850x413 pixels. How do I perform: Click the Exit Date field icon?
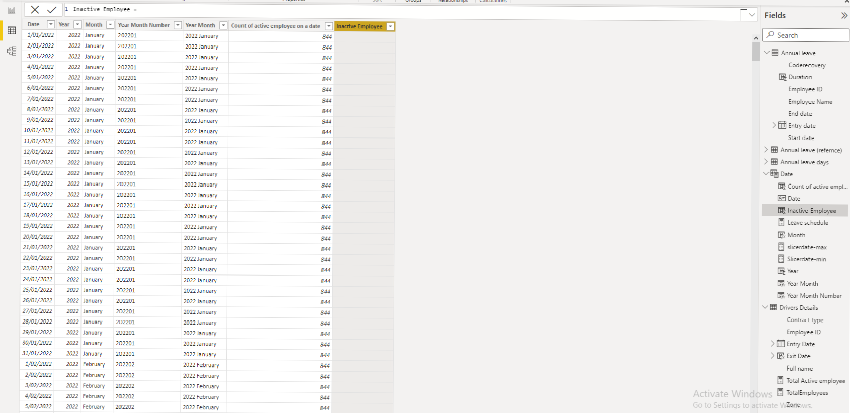click(781, 356)
